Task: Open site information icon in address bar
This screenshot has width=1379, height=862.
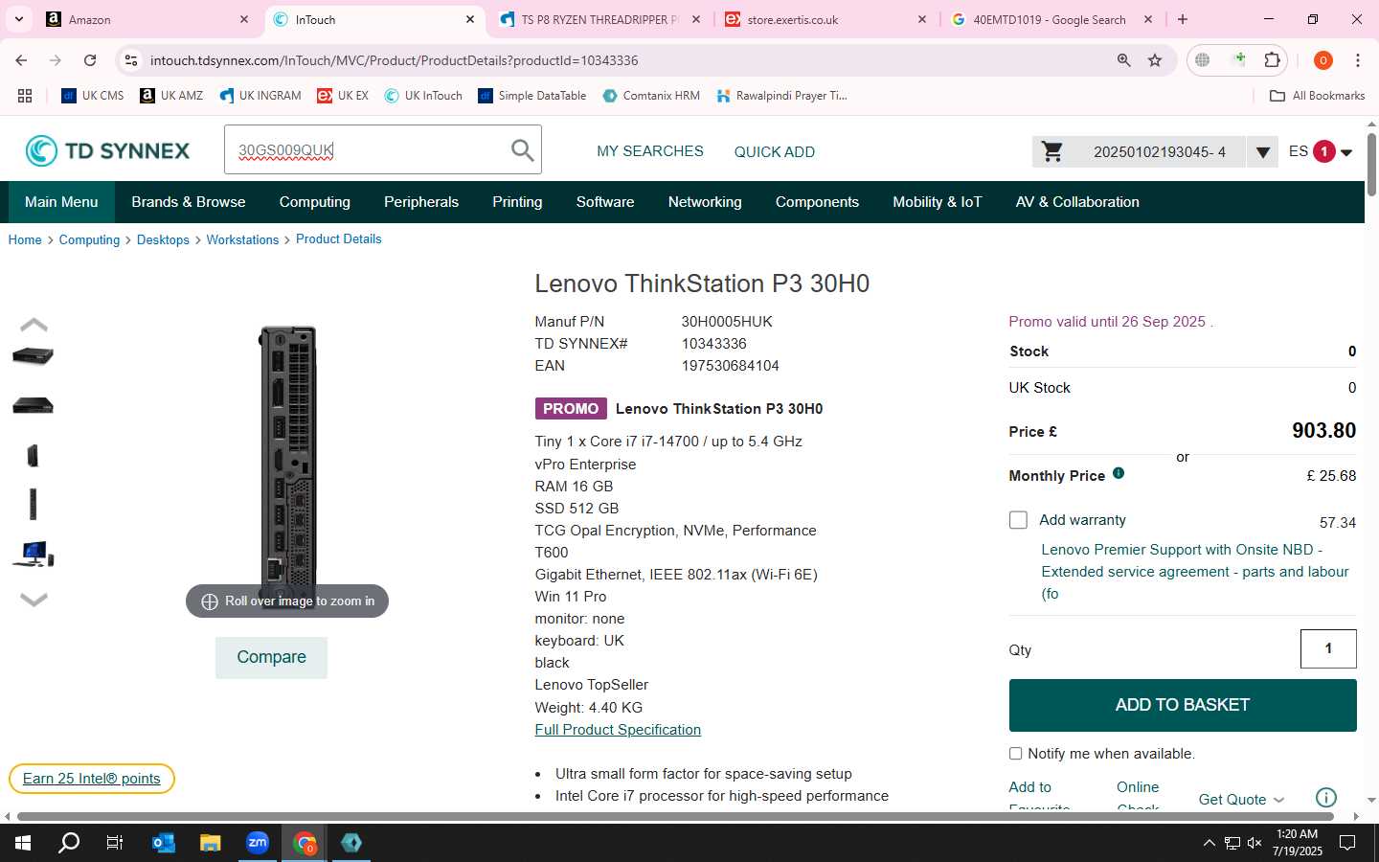Action: click(131, 60)
